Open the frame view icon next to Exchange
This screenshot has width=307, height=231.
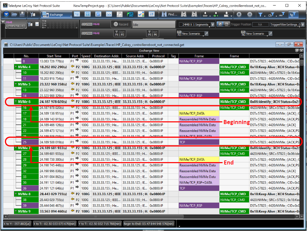tap(77, 14)
